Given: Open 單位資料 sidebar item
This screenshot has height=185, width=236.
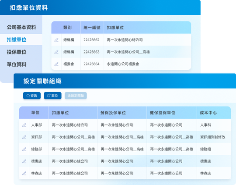Looking at the screenshot, I should coord(17,64).
